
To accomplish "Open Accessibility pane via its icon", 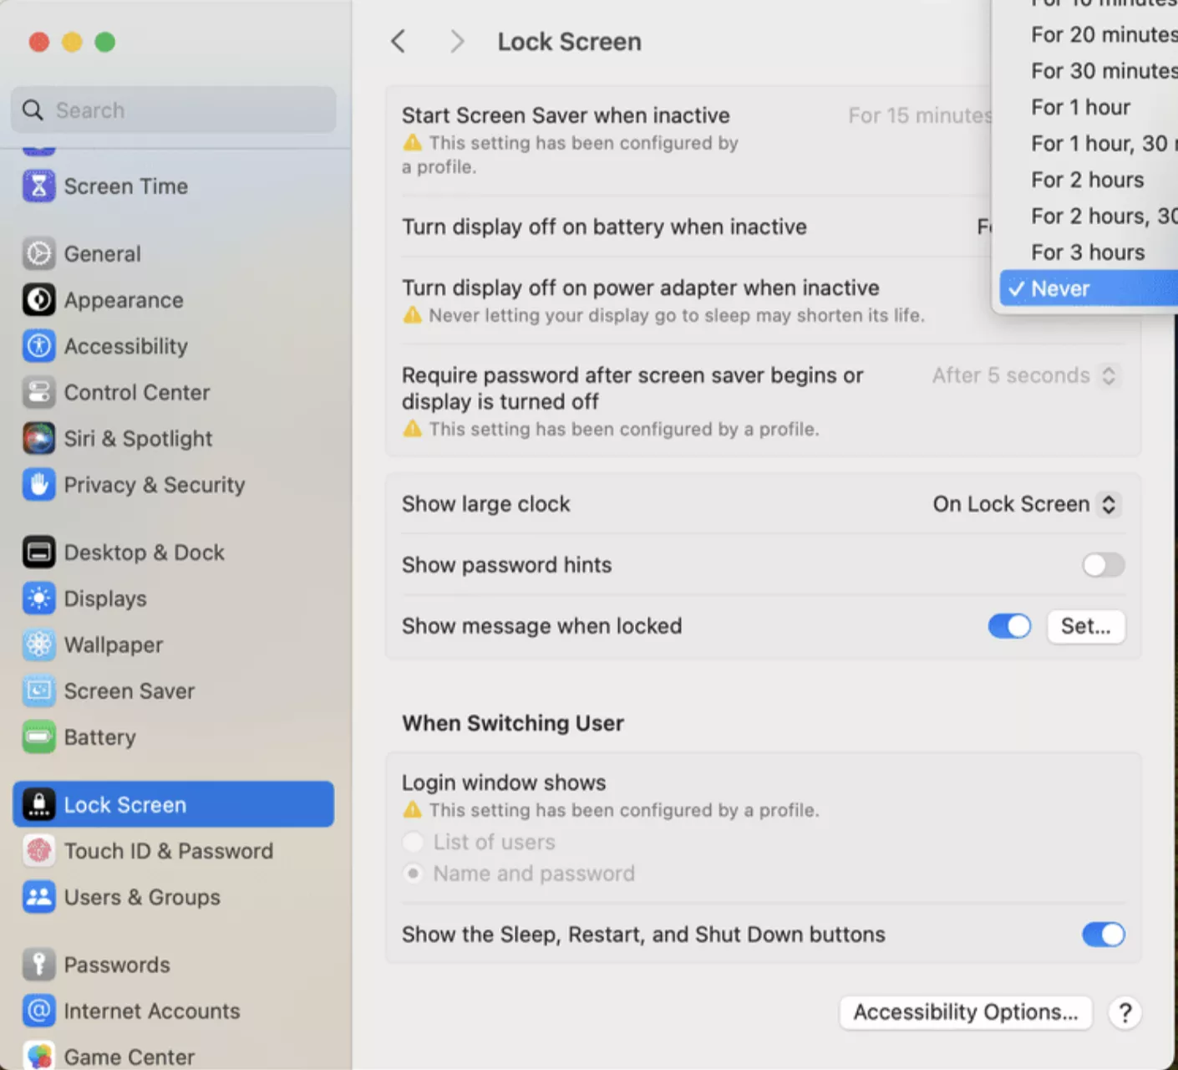I will tap(38, 346).
